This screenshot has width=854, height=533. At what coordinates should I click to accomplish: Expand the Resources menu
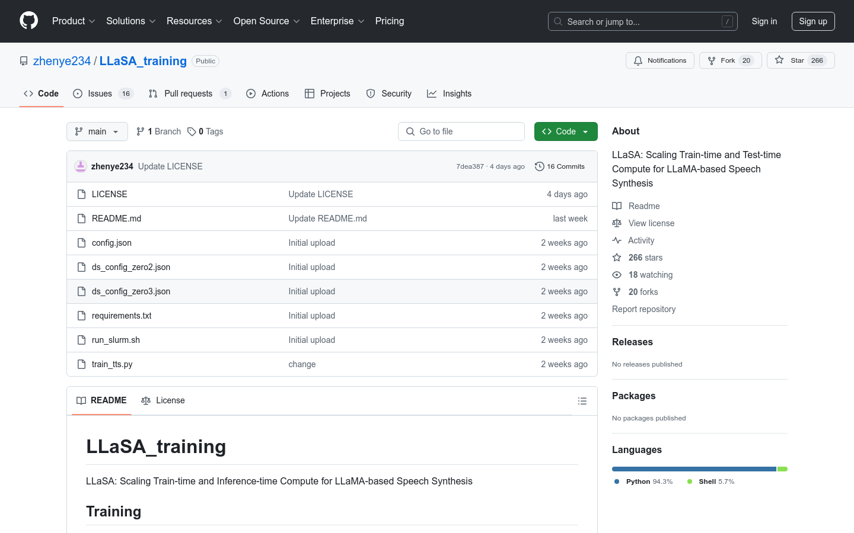pos(195,21)
